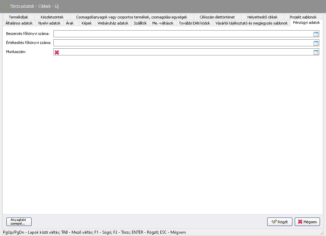Switch to the Szállítók tab
The image size is (326, 236).
(140, 23)
